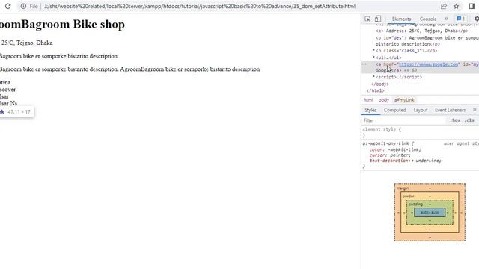Edit the color: -webkit-link value

[404, 149]
